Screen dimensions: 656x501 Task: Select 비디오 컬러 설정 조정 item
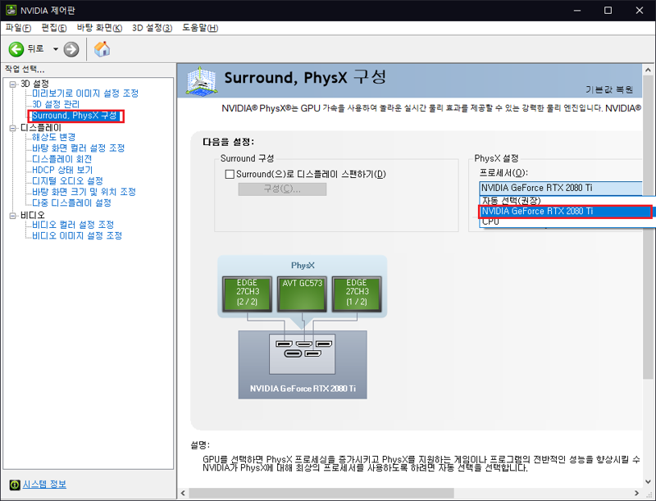[x=73, y=225]
